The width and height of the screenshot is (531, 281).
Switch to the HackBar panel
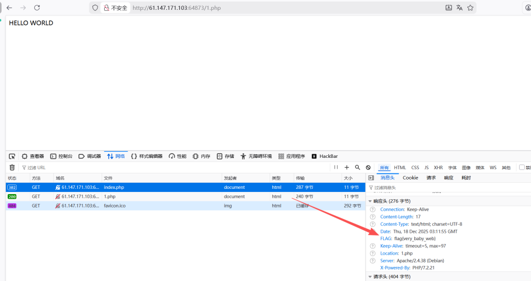click(325, 156)
